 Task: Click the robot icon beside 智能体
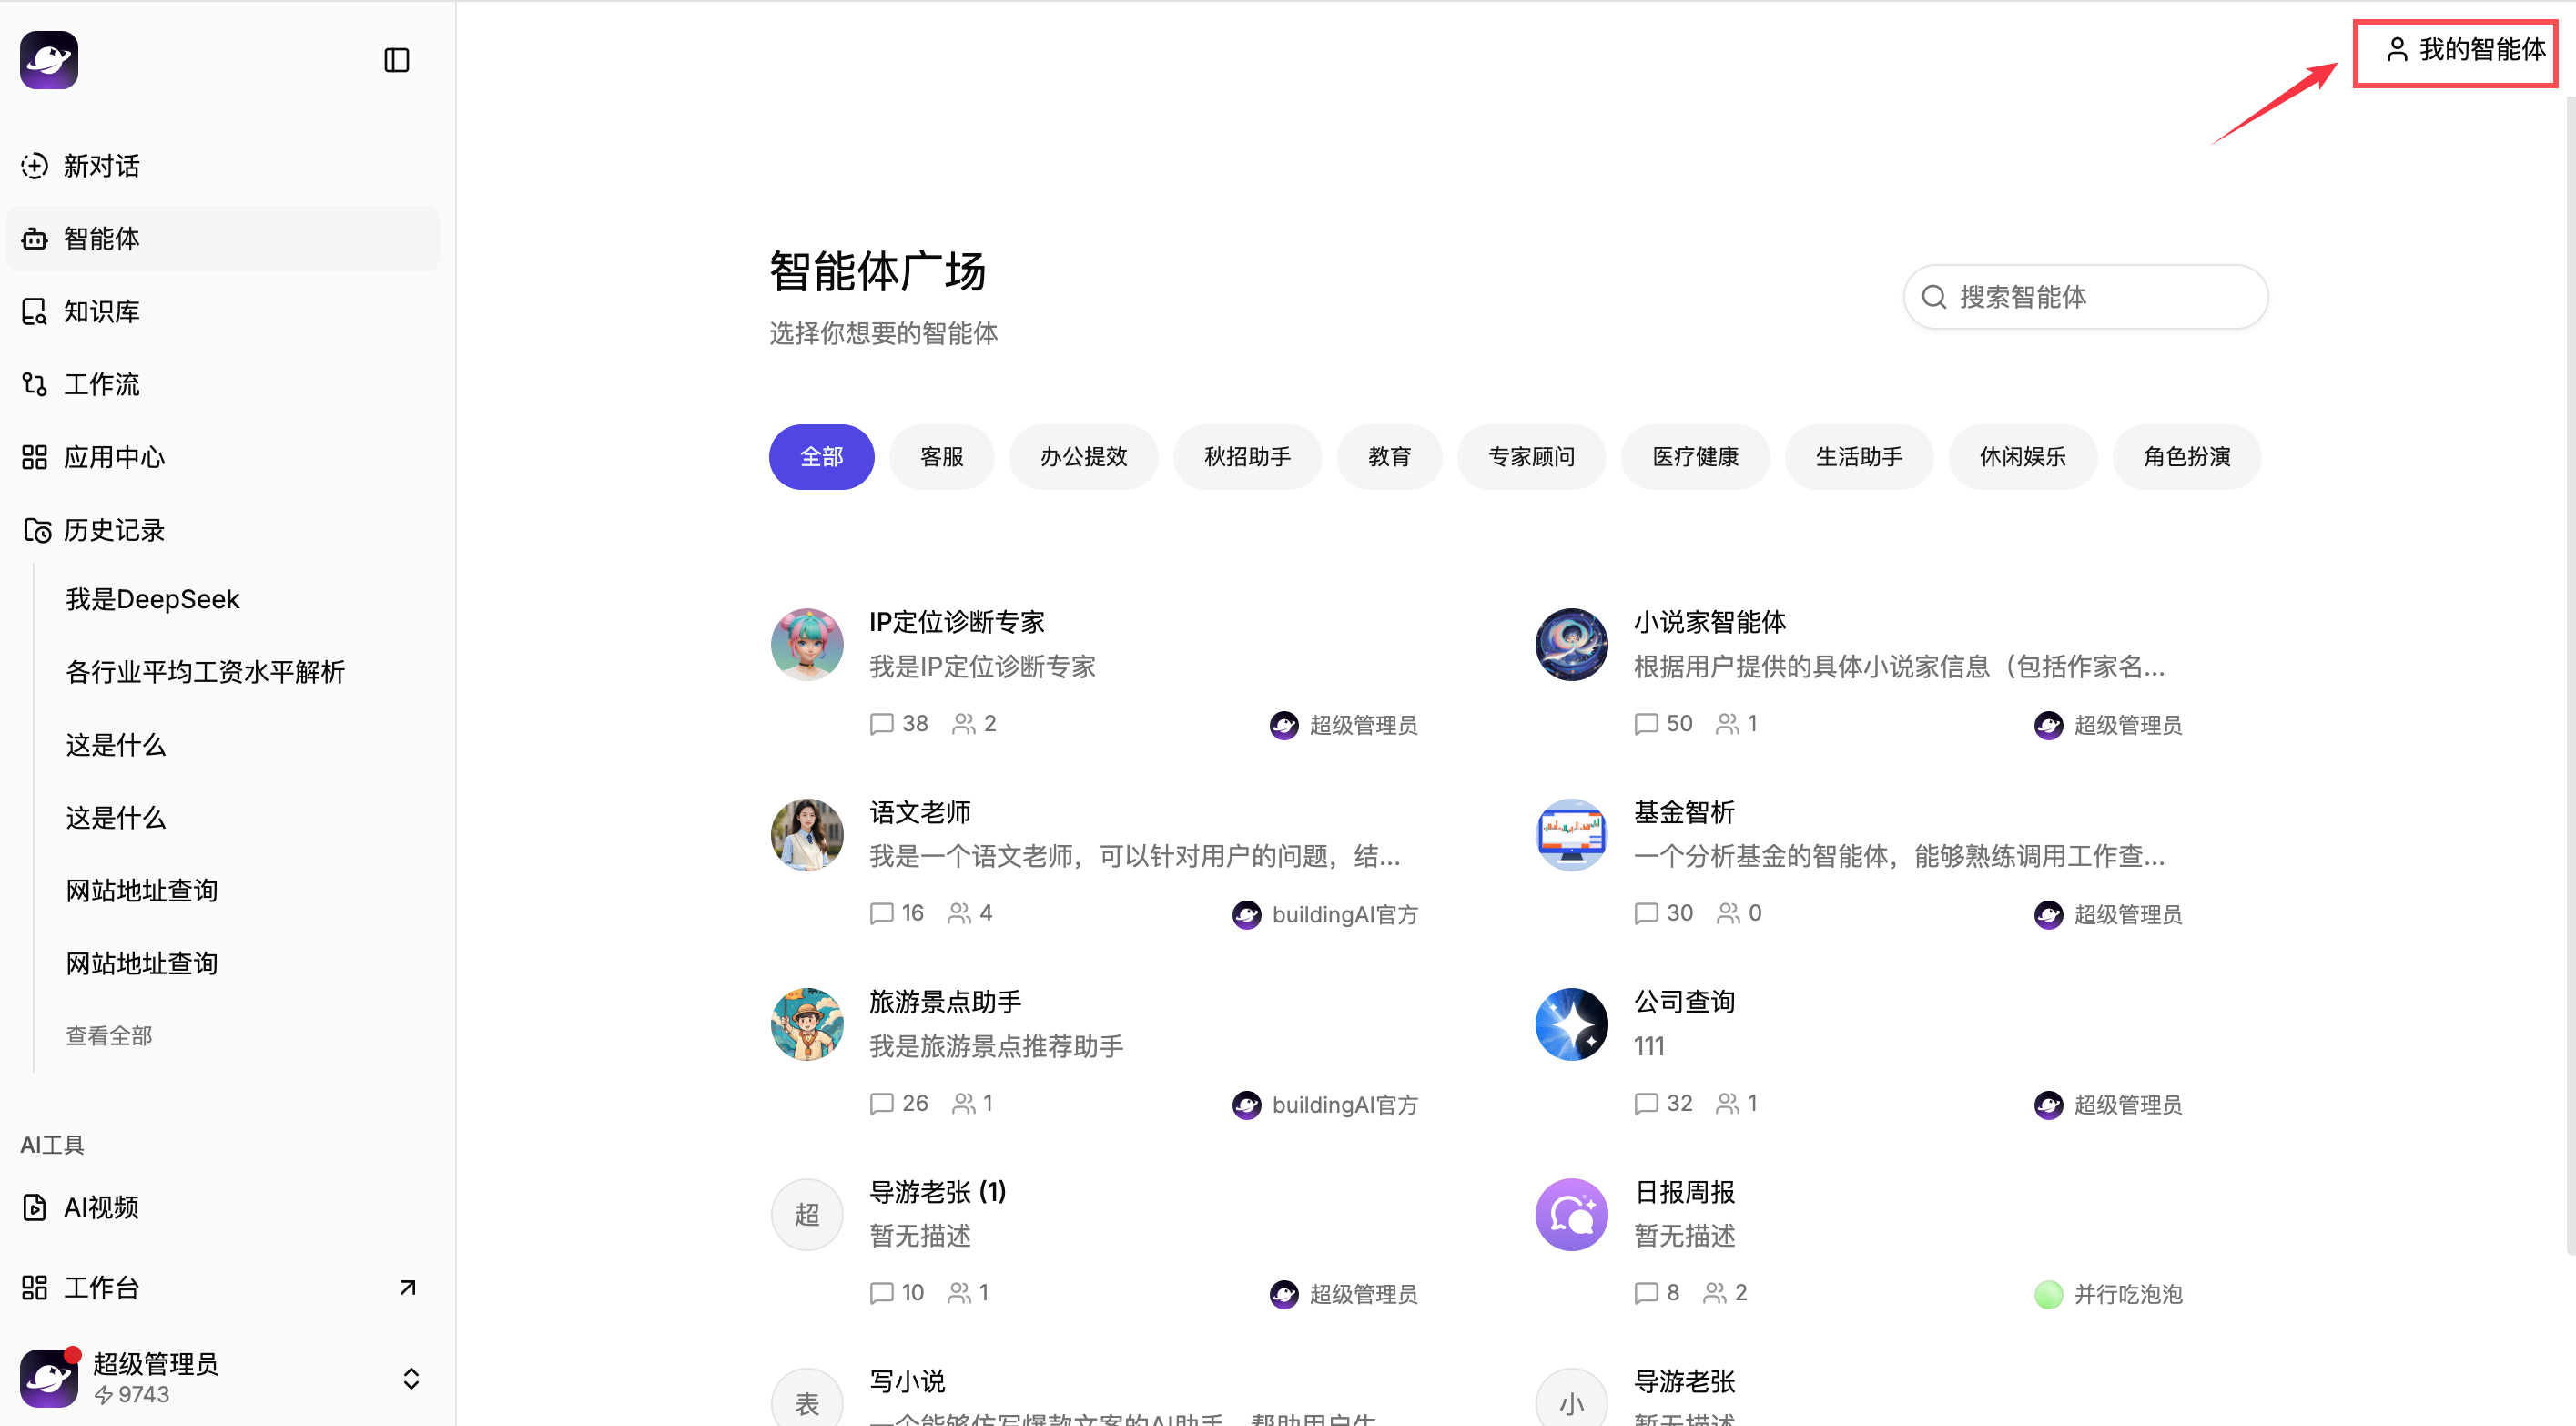(35, 239)
